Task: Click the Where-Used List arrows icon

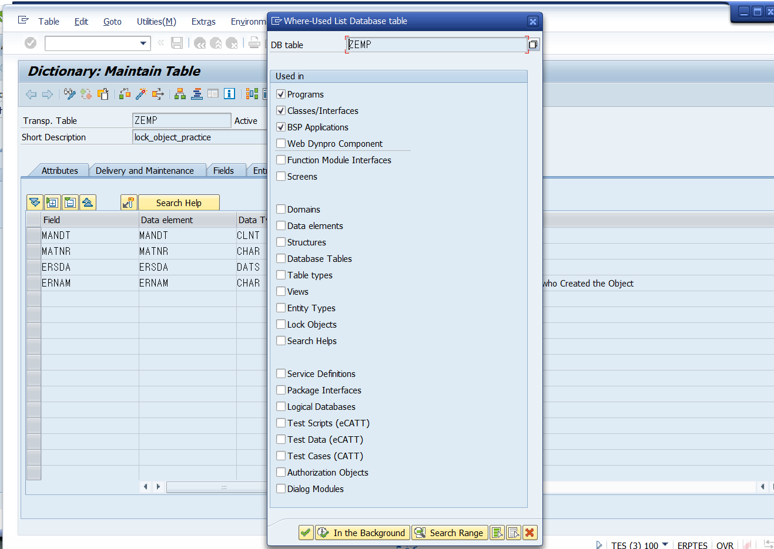Action: [x=158, y=94]
